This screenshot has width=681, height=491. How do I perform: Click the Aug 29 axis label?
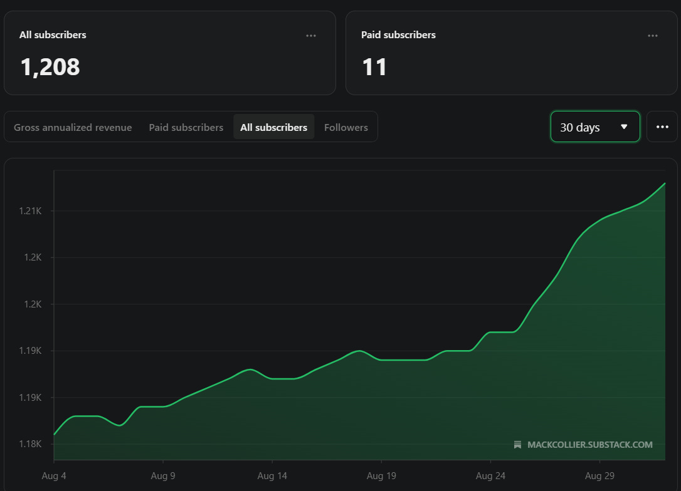[599, 476]
